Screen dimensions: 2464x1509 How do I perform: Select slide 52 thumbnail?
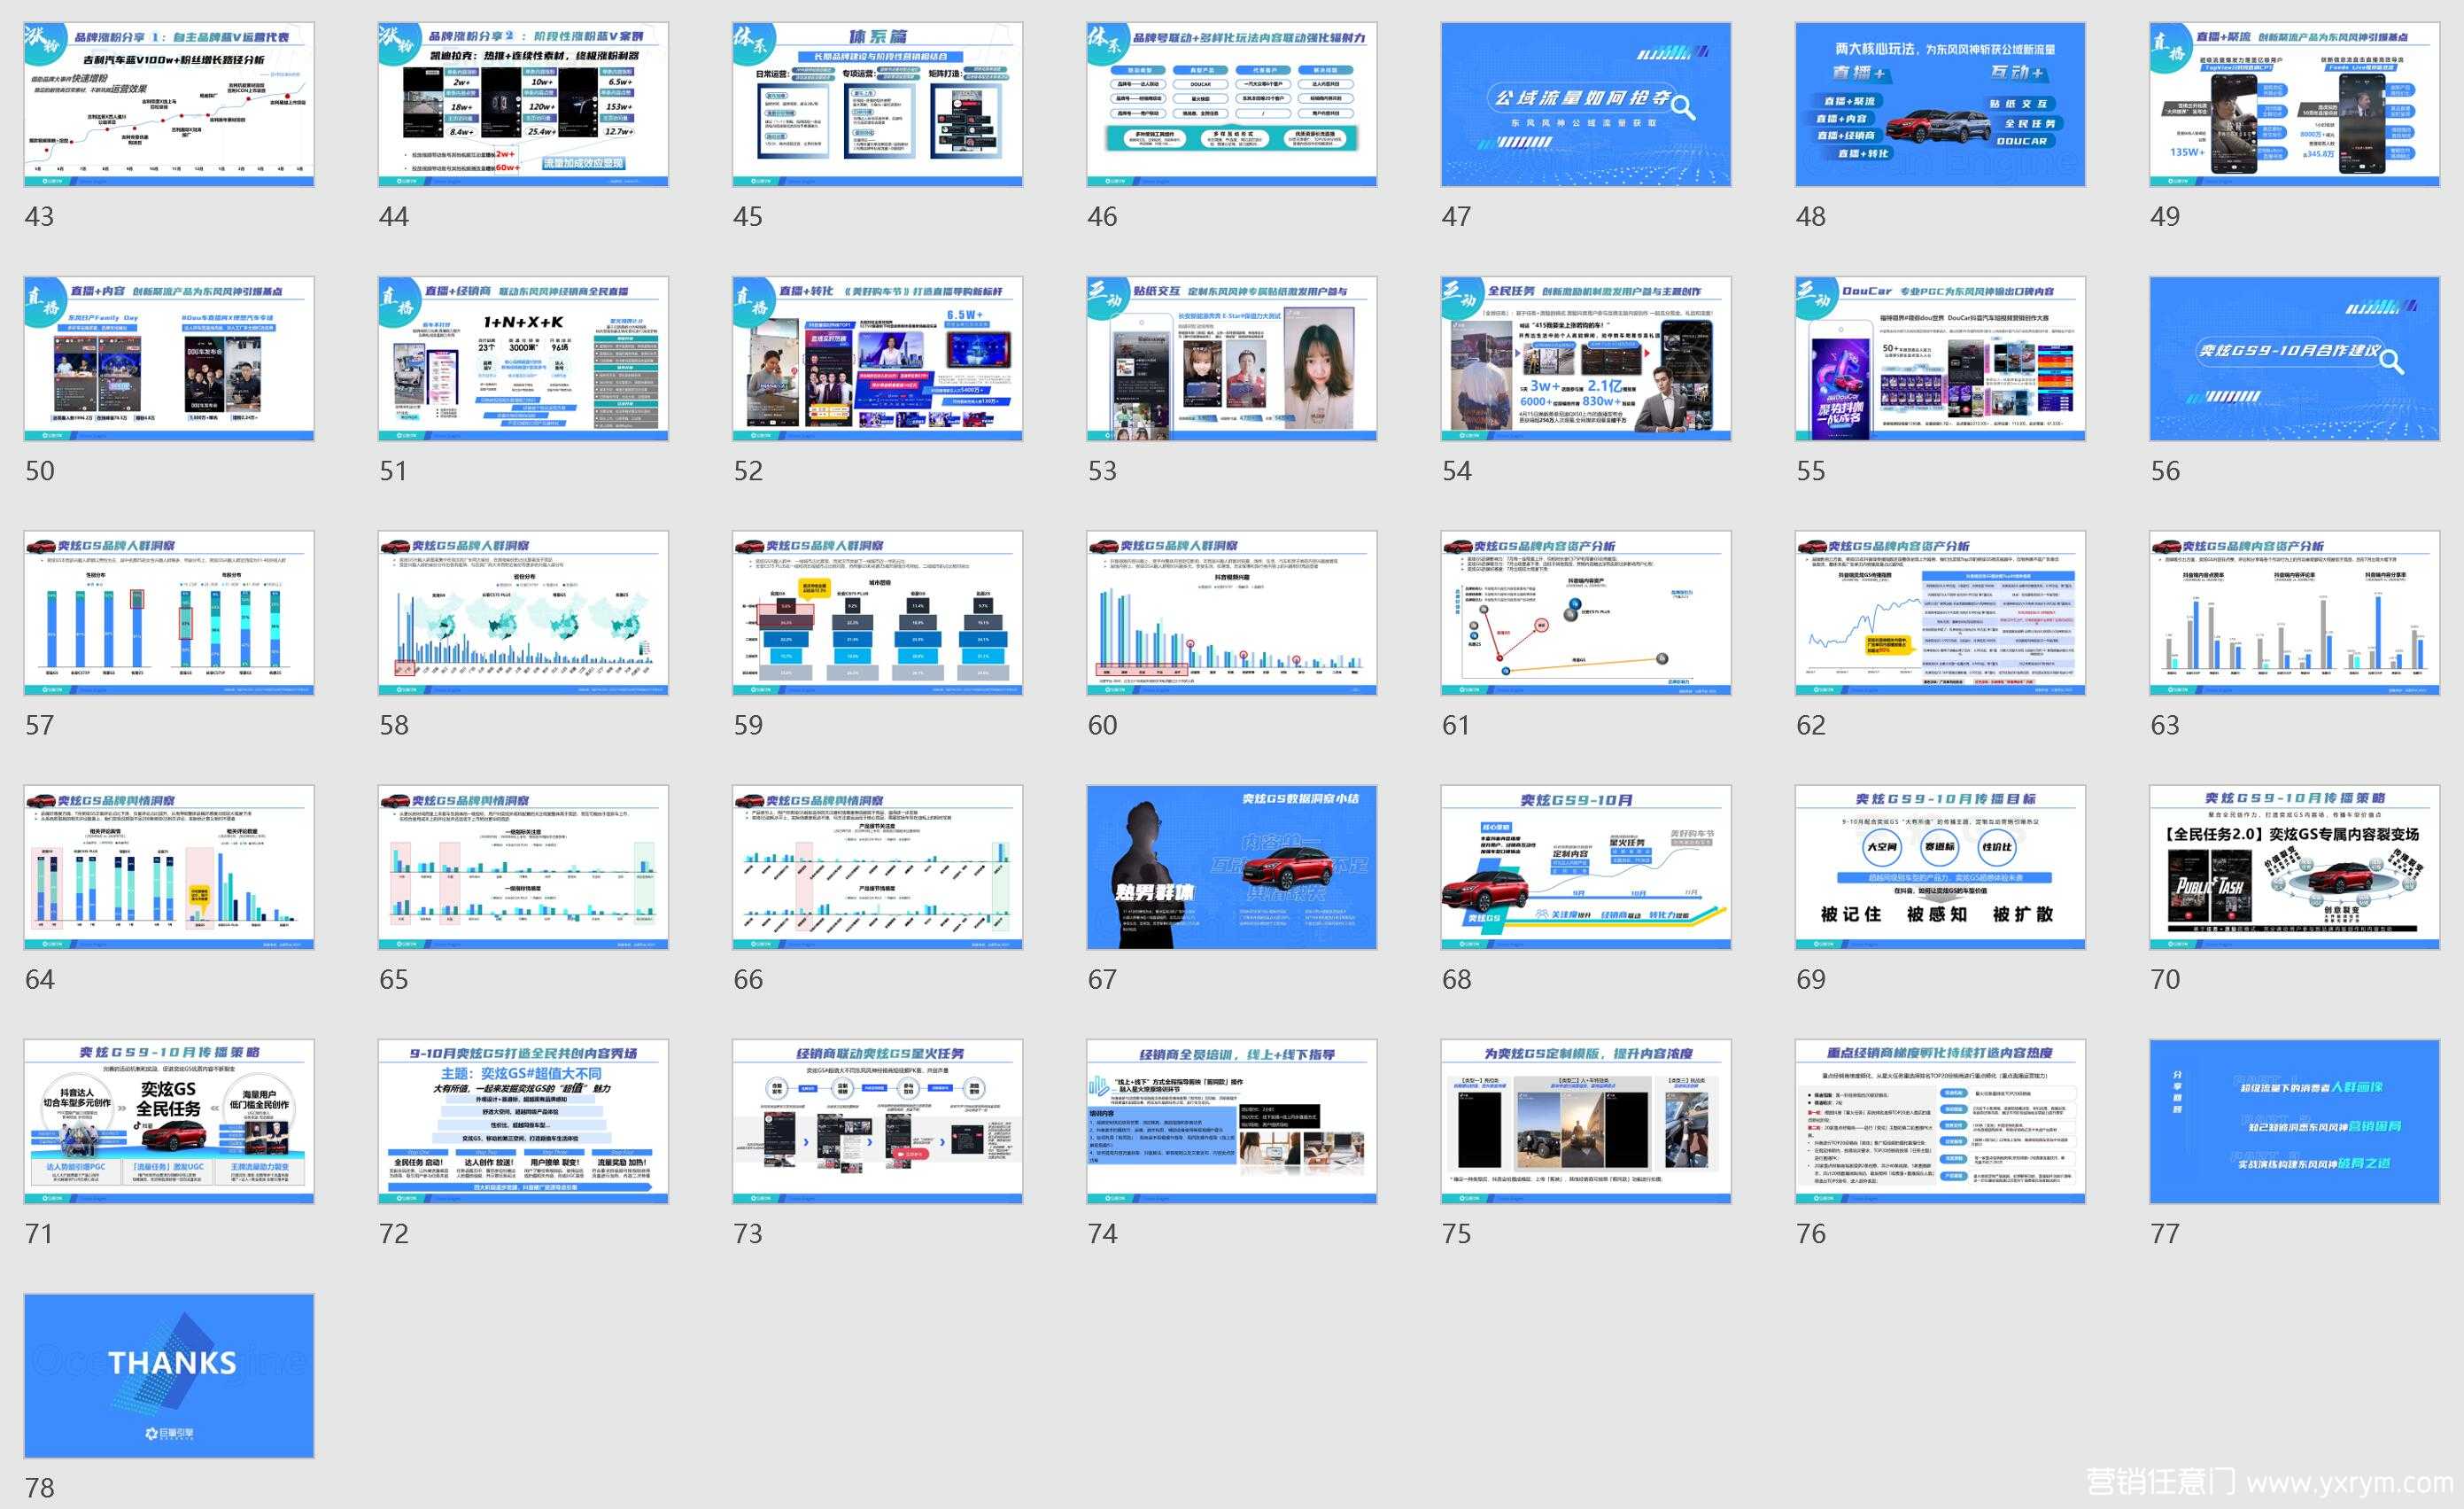(877, 358)
